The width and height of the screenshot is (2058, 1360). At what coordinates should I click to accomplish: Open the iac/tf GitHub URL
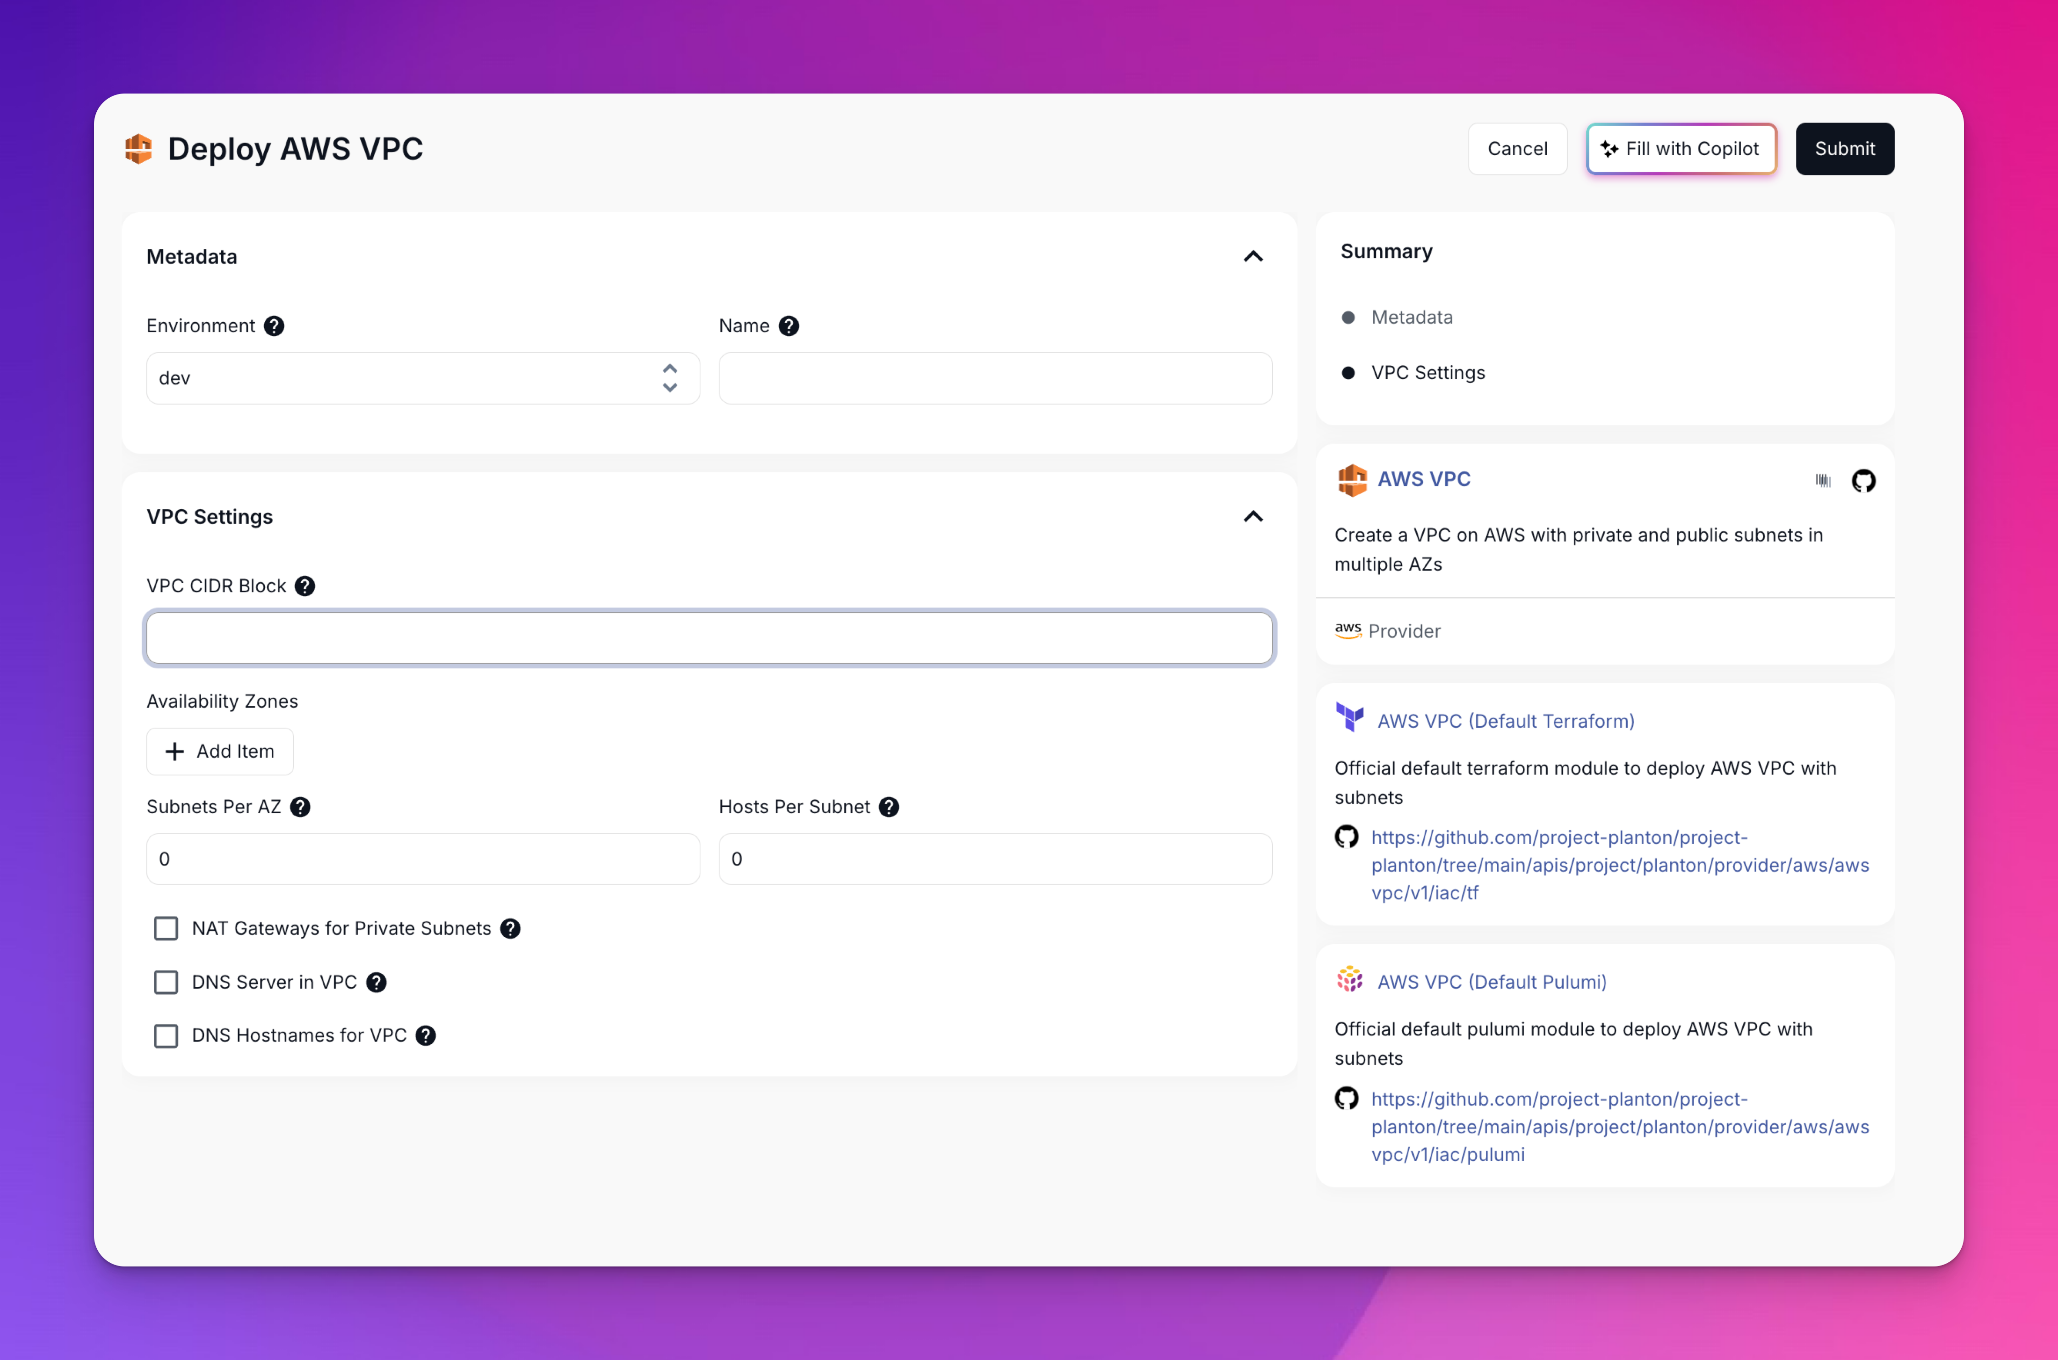coord(1619,865)
